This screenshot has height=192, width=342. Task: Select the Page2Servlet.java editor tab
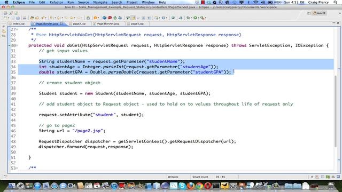47,23
